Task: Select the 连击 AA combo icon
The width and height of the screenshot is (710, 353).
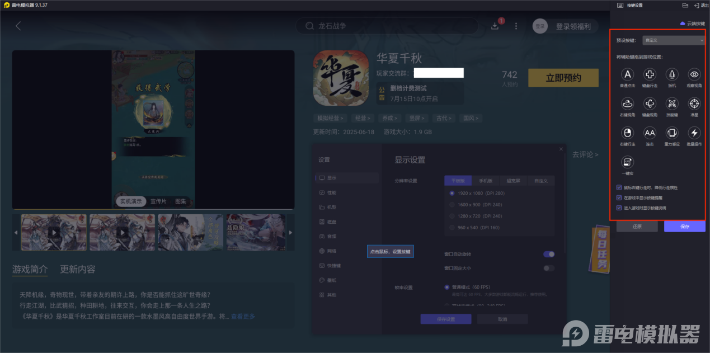Action: click(x=650, y=133)
